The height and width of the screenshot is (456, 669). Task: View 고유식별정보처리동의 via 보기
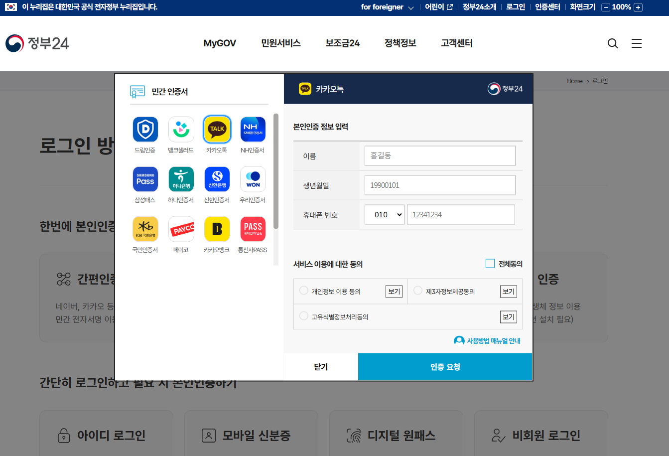[509, 317]
